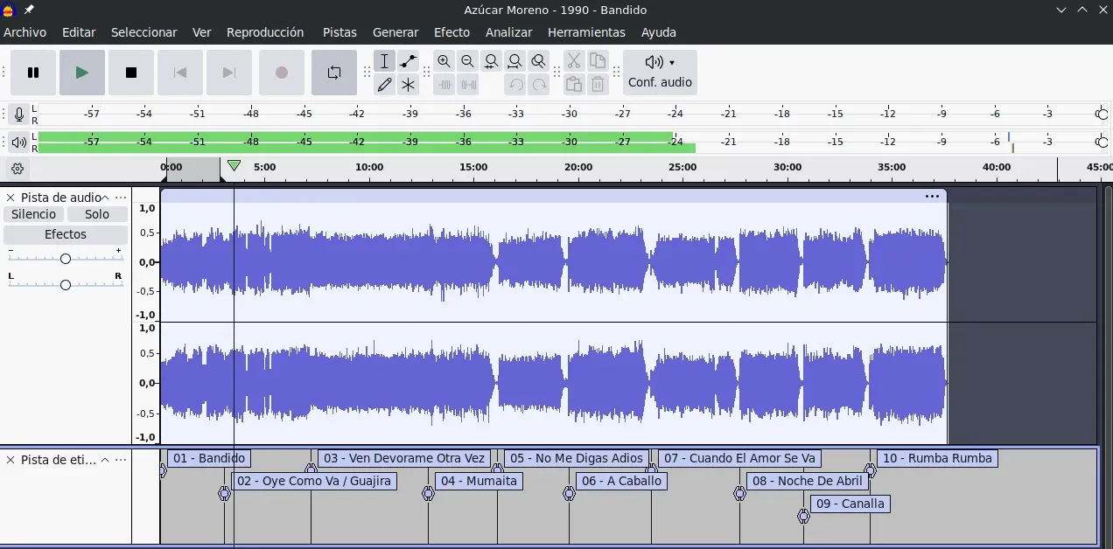The height and width of the screenshot is (549, 1113).
Task: Open the Editar menu
Action: pos(79,32)
